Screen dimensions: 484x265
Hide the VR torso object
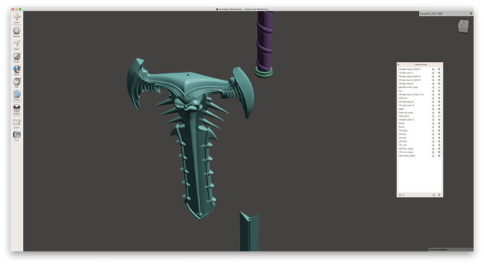coord(439,134)
